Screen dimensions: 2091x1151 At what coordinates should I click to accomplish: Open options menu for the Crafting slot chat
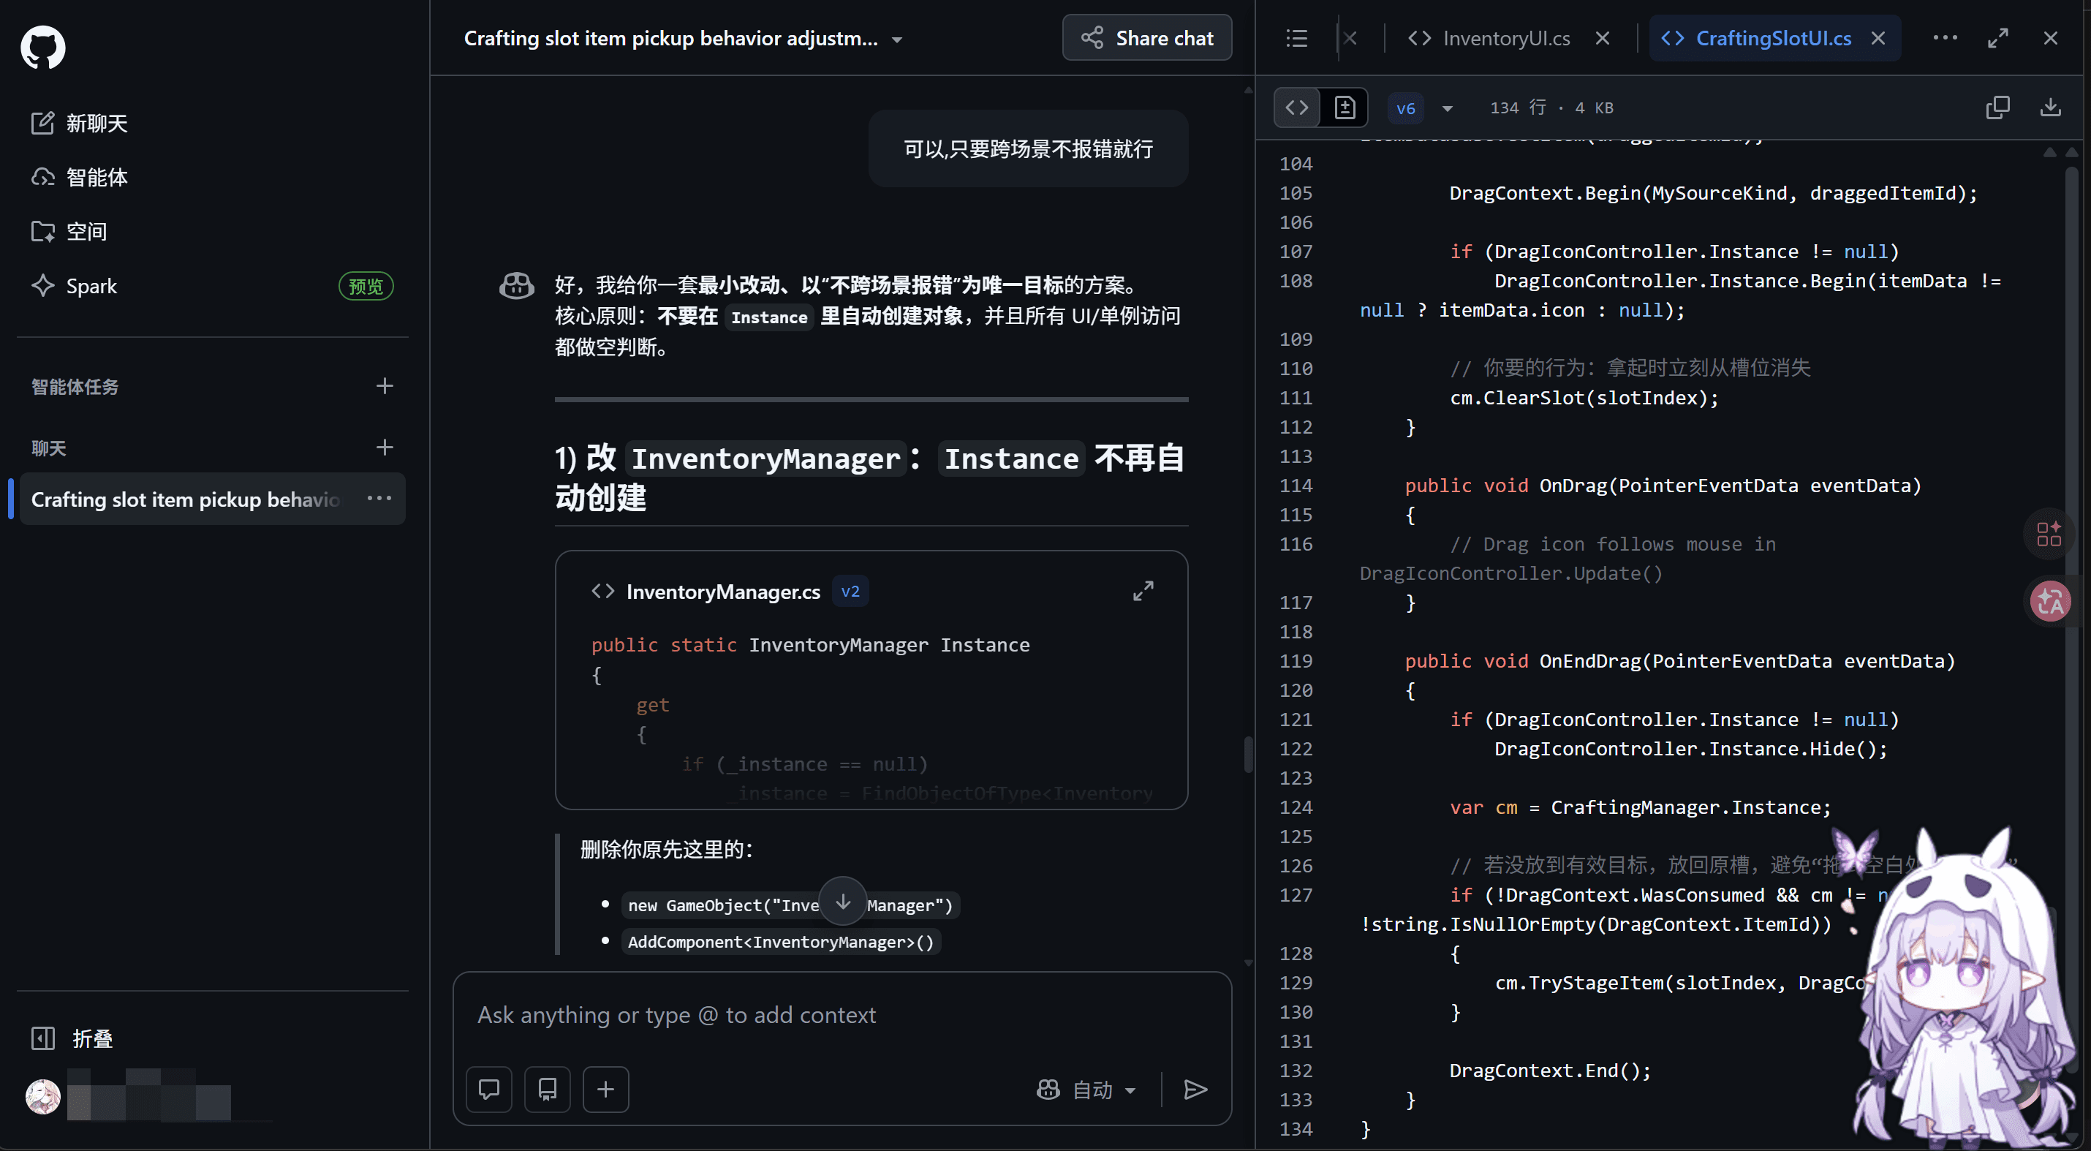click(379, 499)
